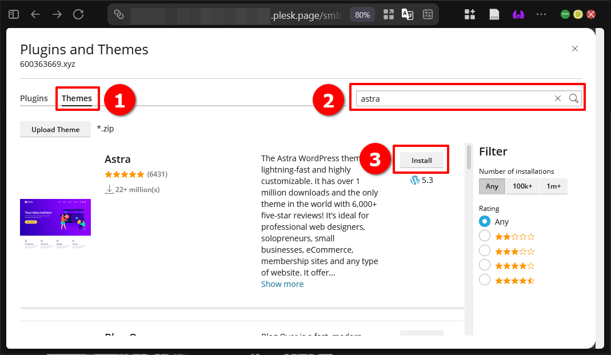This screenshot has width=611, height=355.
Task: Click the plesk.page URL in address bar
Action: [306, 15]
